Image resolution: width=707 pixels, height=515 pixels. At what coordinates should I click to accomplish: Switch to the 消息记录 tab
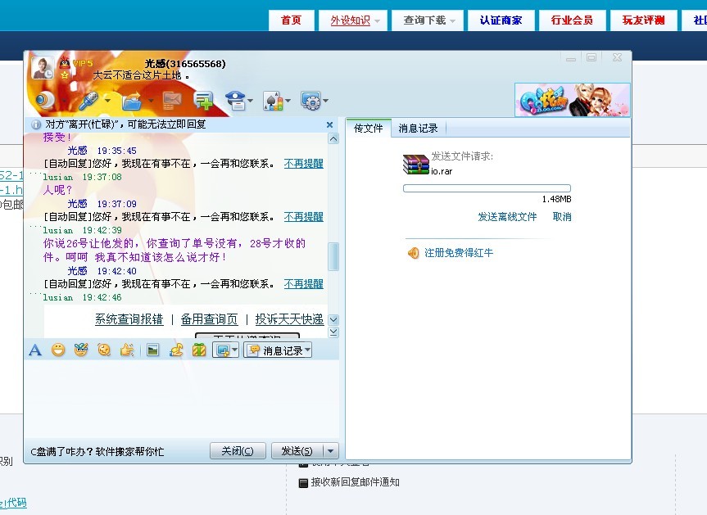(x=418, y=129)
